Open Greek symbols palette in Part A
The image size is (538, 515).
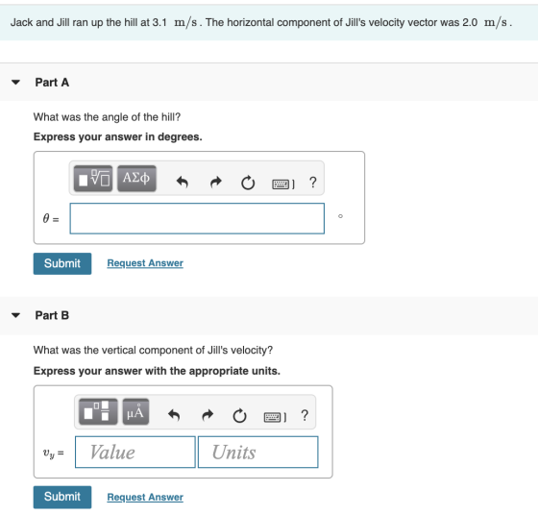(x=136, y=179)
